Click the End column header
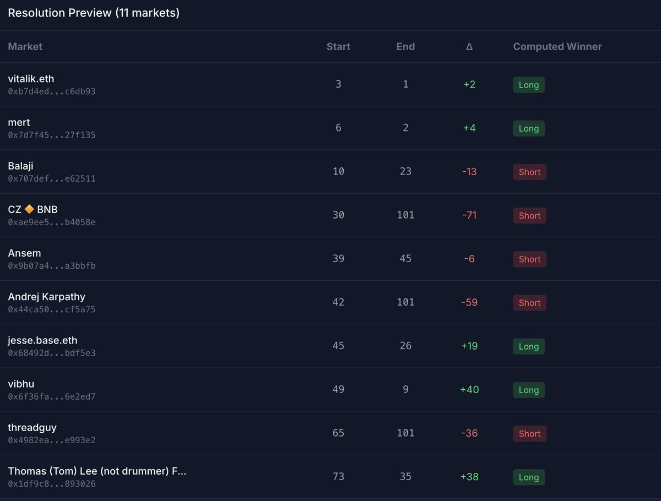 [x=405, y=47]
